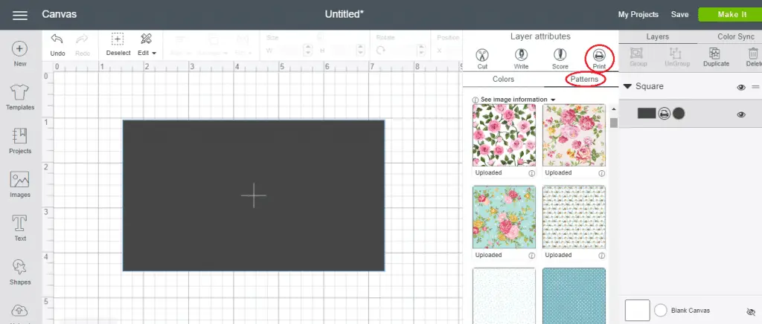Choose the Write pen attribute
This screenshot has height=324, width=762.
(x=521, y=55)
